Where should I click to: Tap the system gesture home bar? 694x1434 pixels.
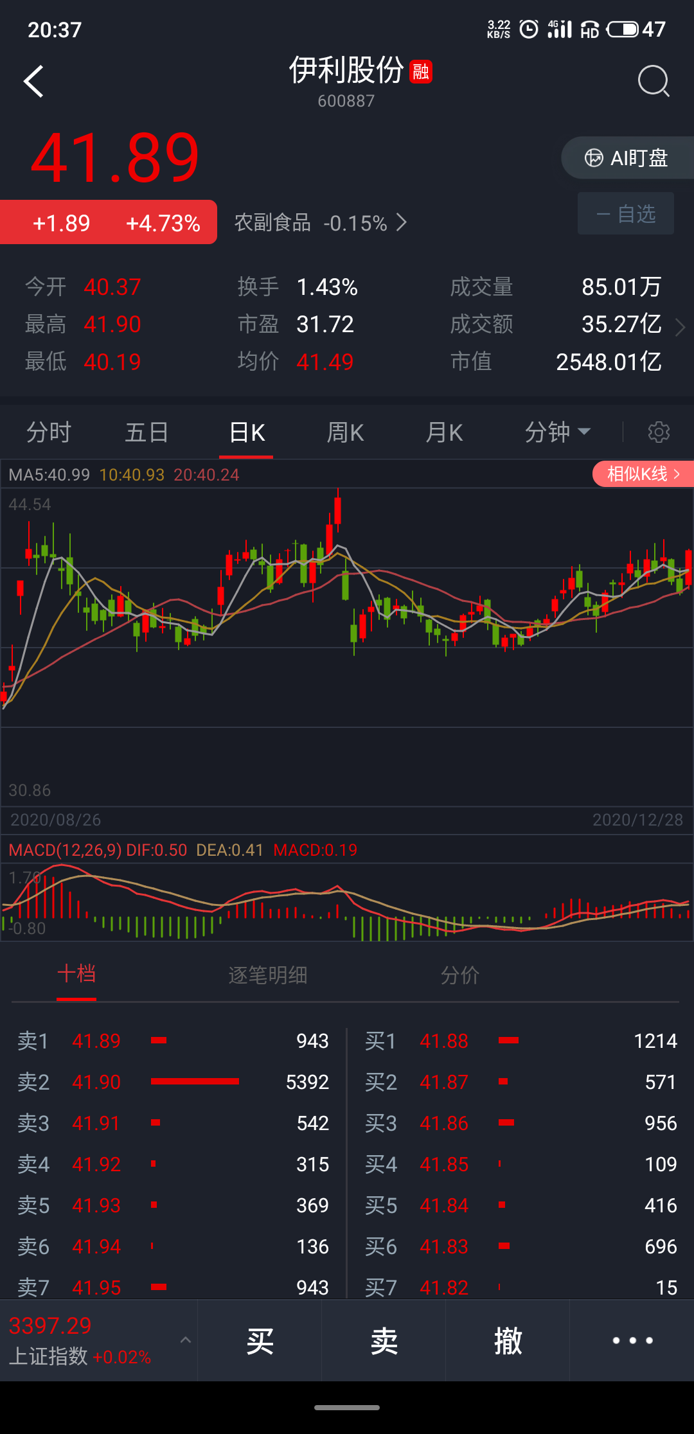[347, 1407]
